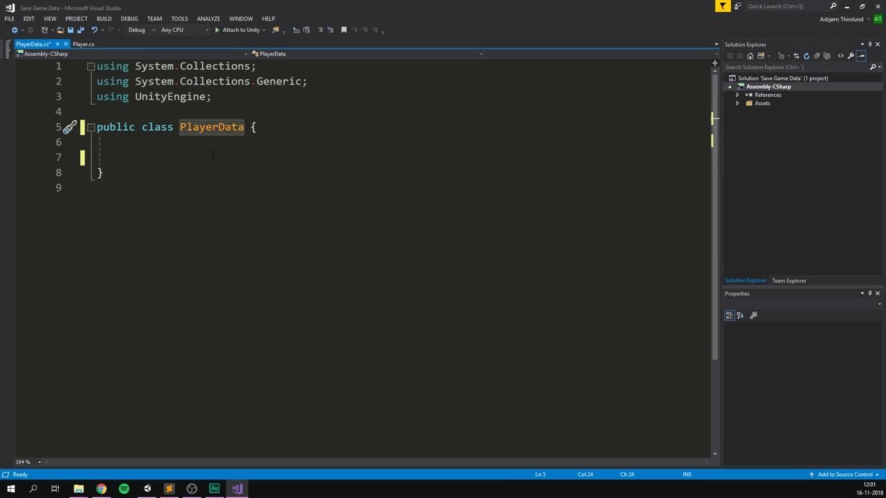The height and width of the screenshot is (498, 886).
Task: Collapse the using directives outline on line 1
Action: (x=91, y=66)
